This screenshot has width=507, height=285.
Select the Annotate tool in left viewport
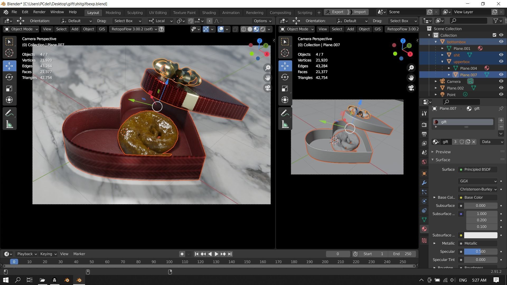(9, 113)
